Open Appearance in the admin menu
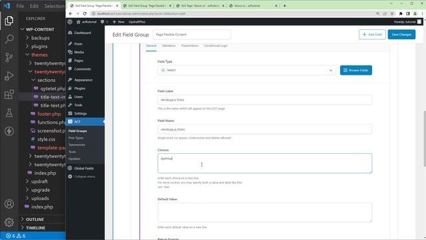The width and height of the screenshot is (426, 240). (x=83, y=80)
